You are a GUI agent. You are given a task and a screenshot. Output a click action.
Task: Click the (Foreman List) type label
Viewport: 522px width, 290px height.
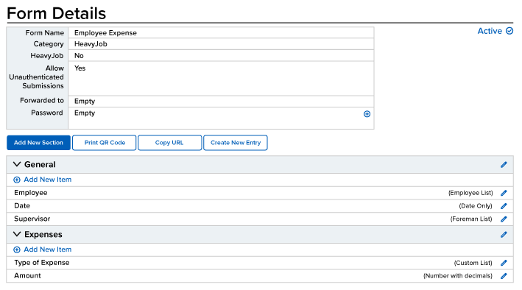pyautogui.click(x=471, y=219)
